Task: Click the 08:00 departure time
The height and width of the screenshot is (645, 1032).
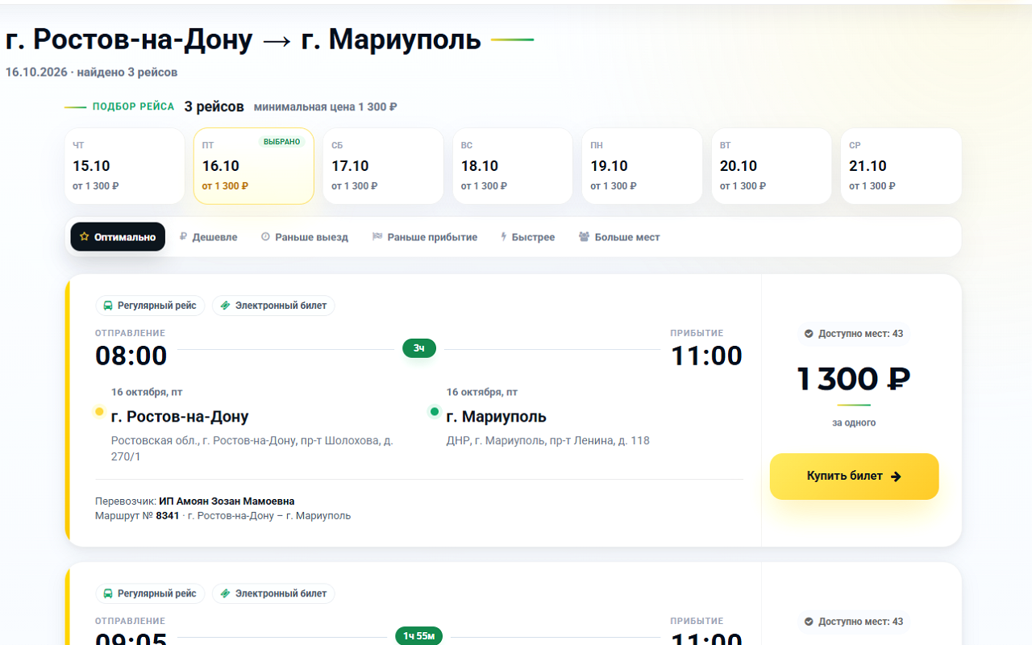Action: click(131, 356)
